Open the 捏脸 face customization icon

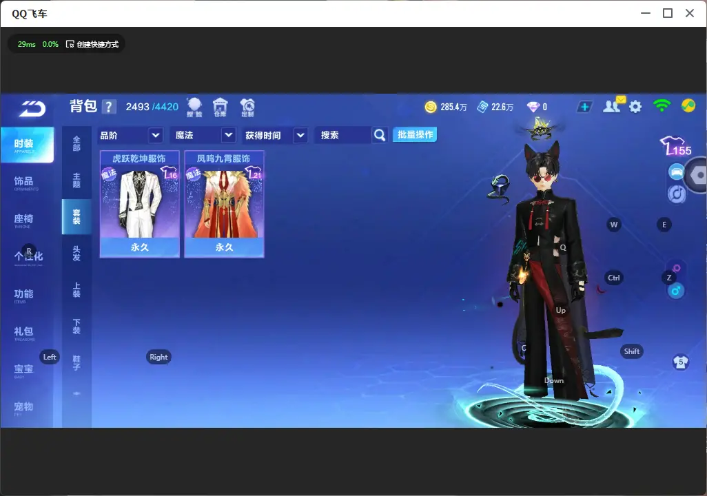point(194,107)
